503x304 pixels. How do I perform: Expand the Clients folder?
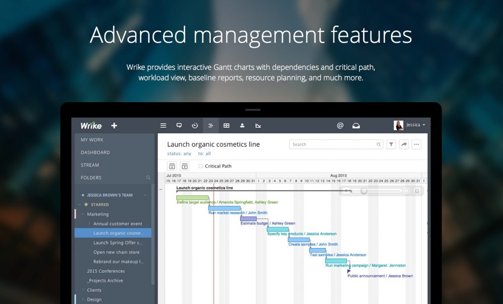[83, 290]
